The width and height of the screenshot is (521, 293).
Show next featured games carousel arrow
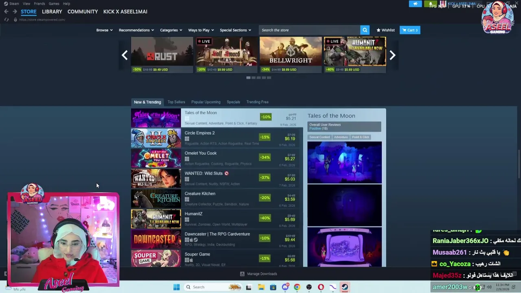(392, 55)
